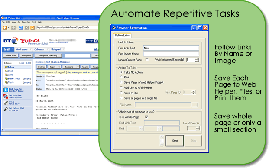Image resolution: width=269 pixels, height=168 pixels.
Task: Open the Back button history dropdown arrow
Action: point(9,28)
